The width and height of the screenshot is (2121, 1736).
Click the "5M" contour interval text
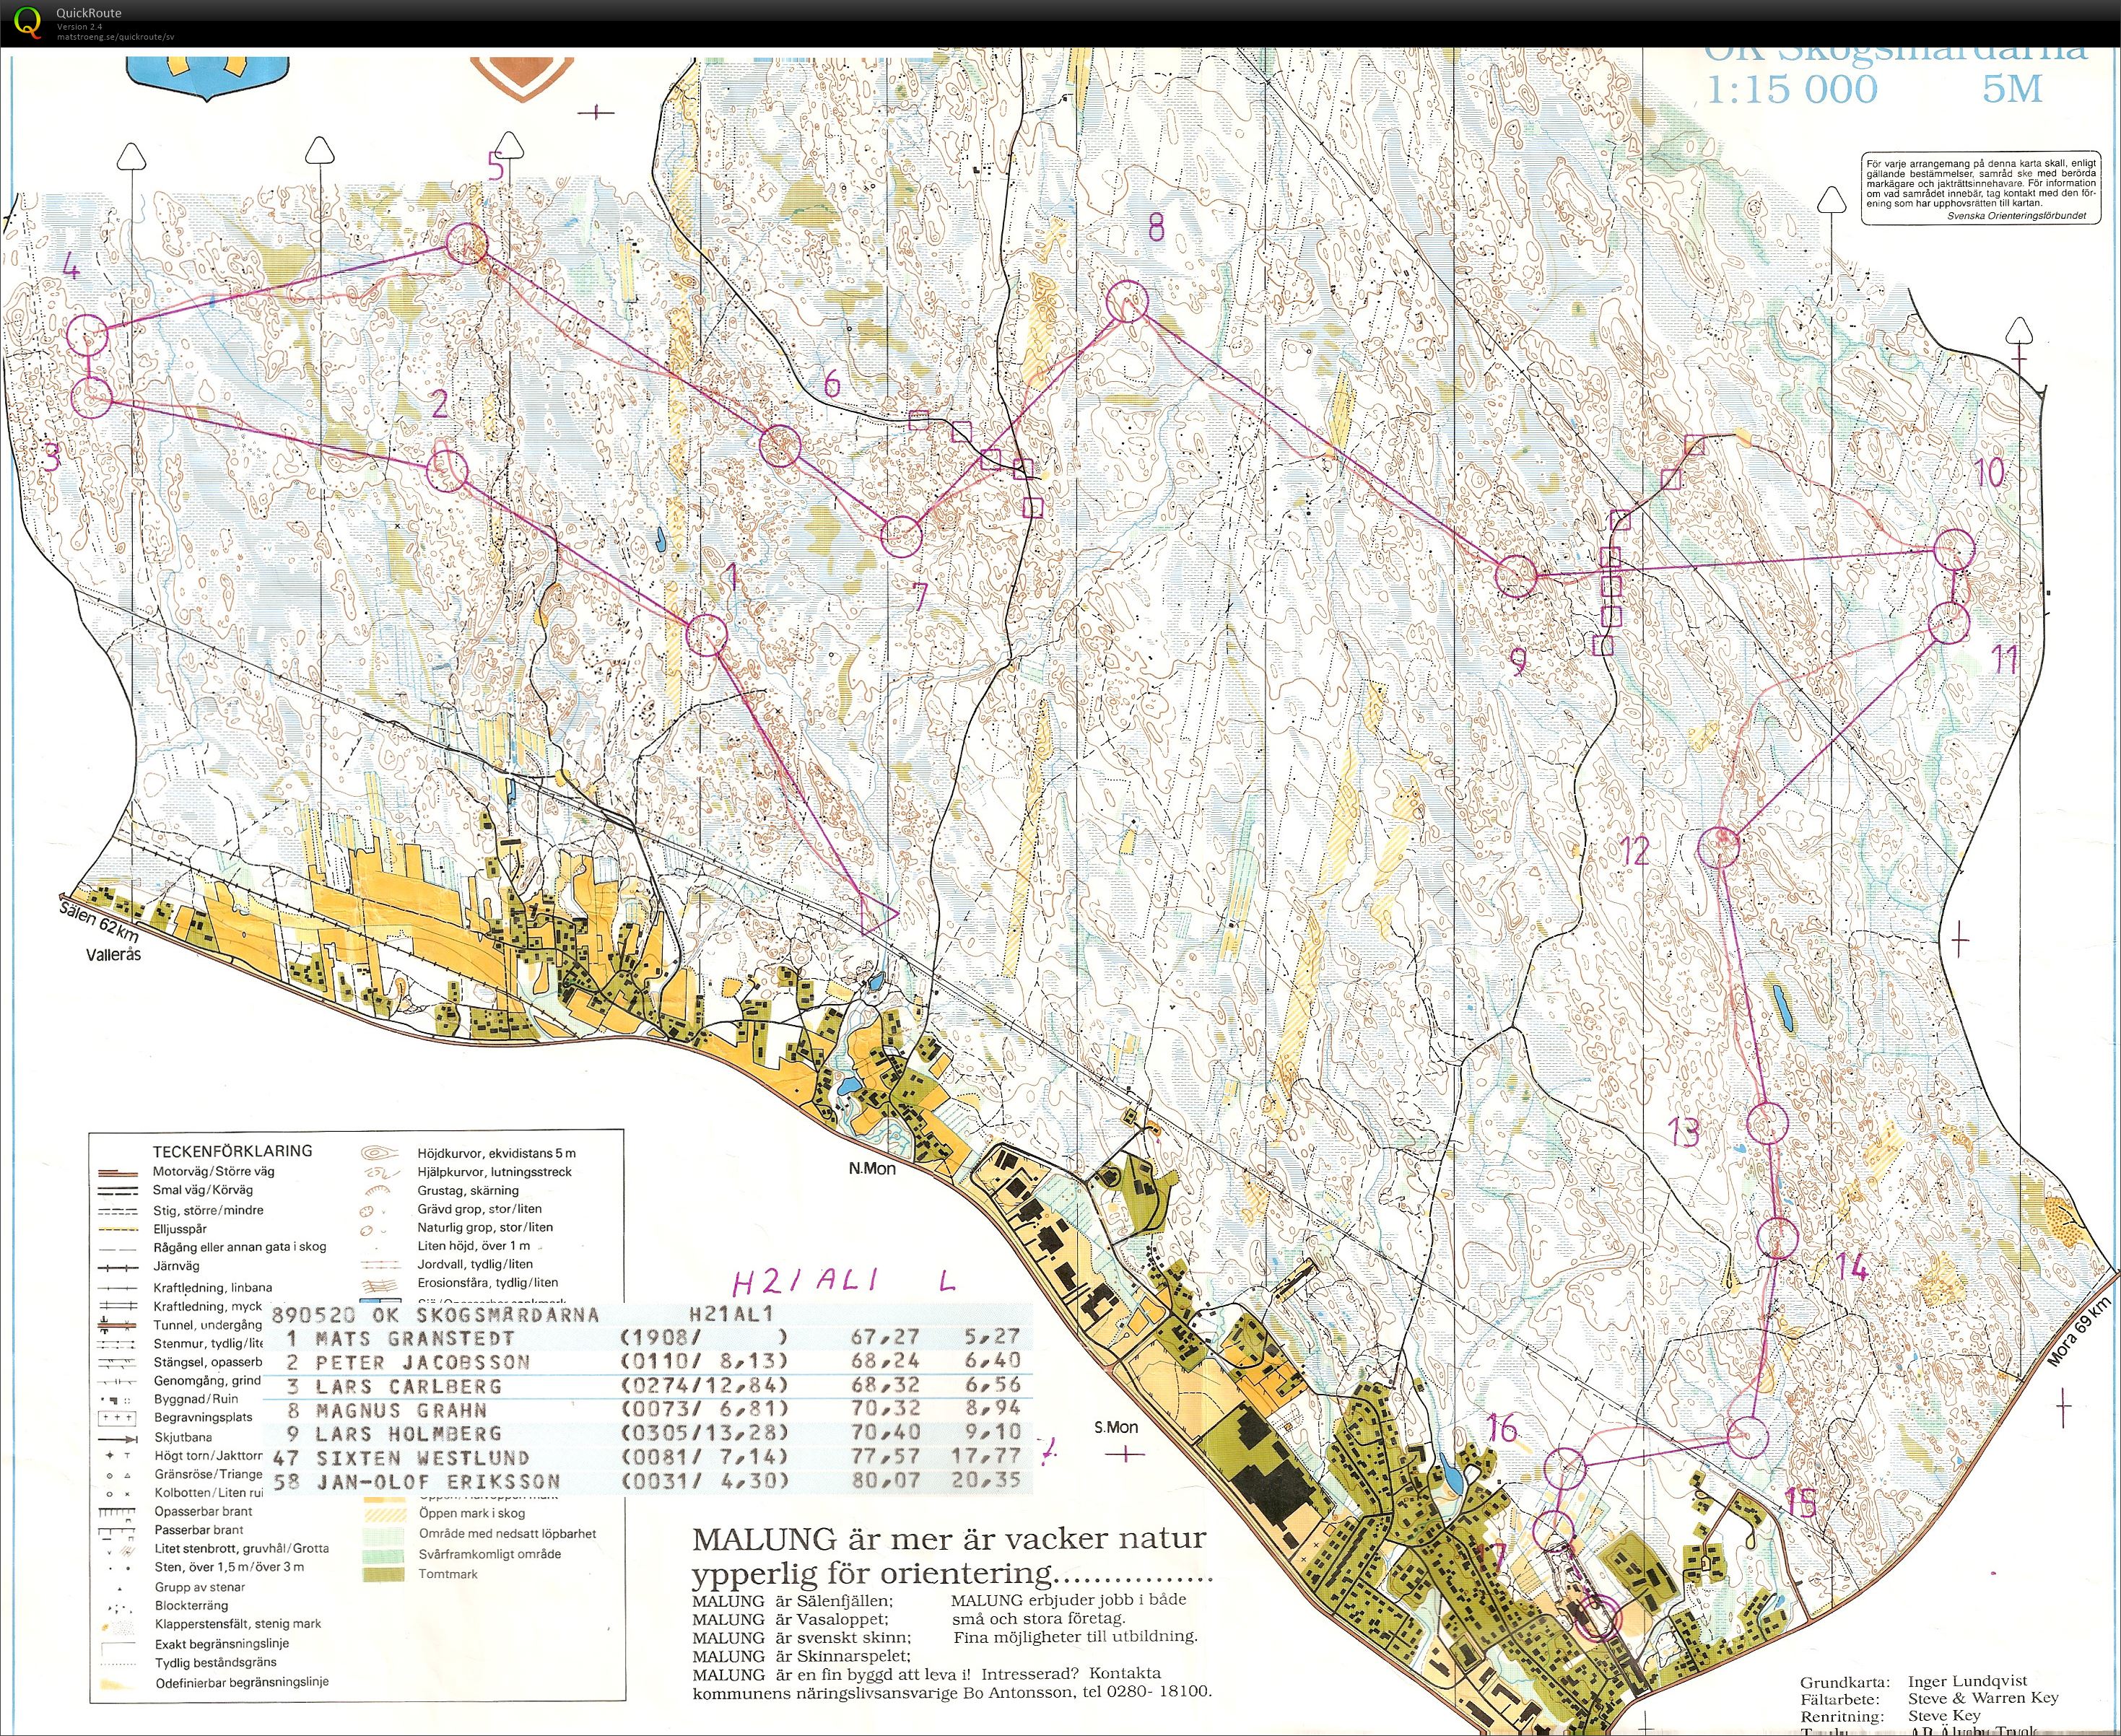[x=2011, y=90]
